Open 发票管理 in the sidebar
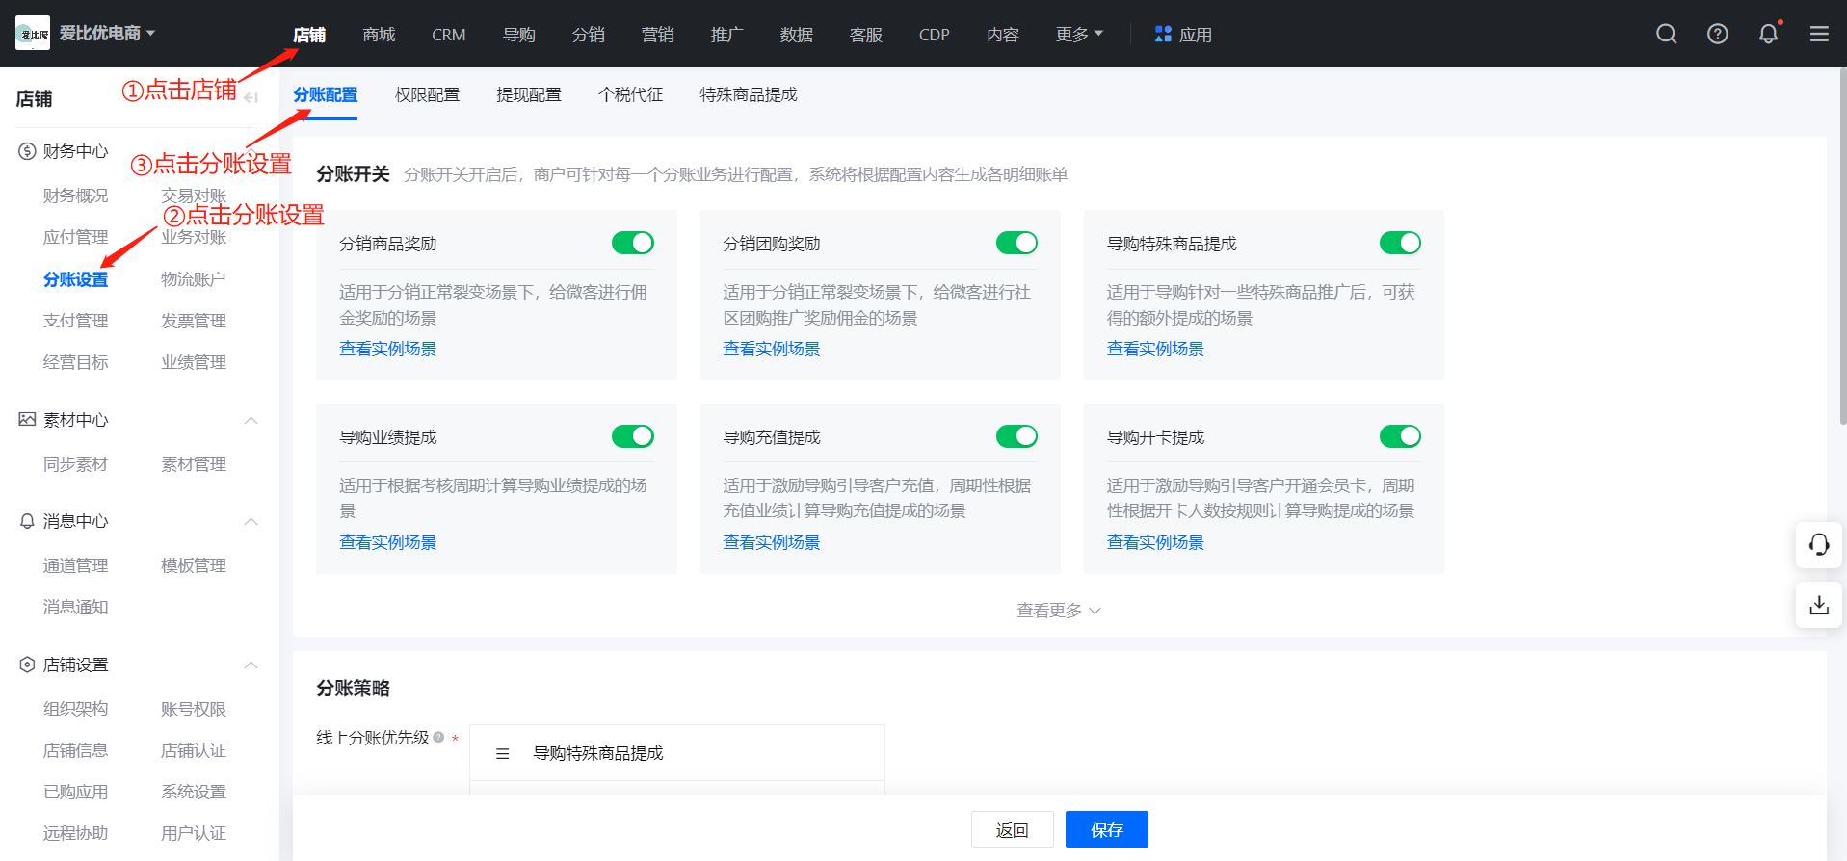 (x=194, y=321)
